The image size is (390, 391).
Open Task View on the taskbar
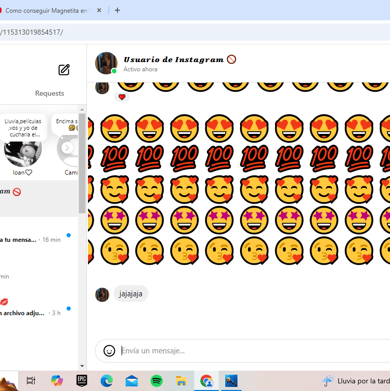[31, 381]
